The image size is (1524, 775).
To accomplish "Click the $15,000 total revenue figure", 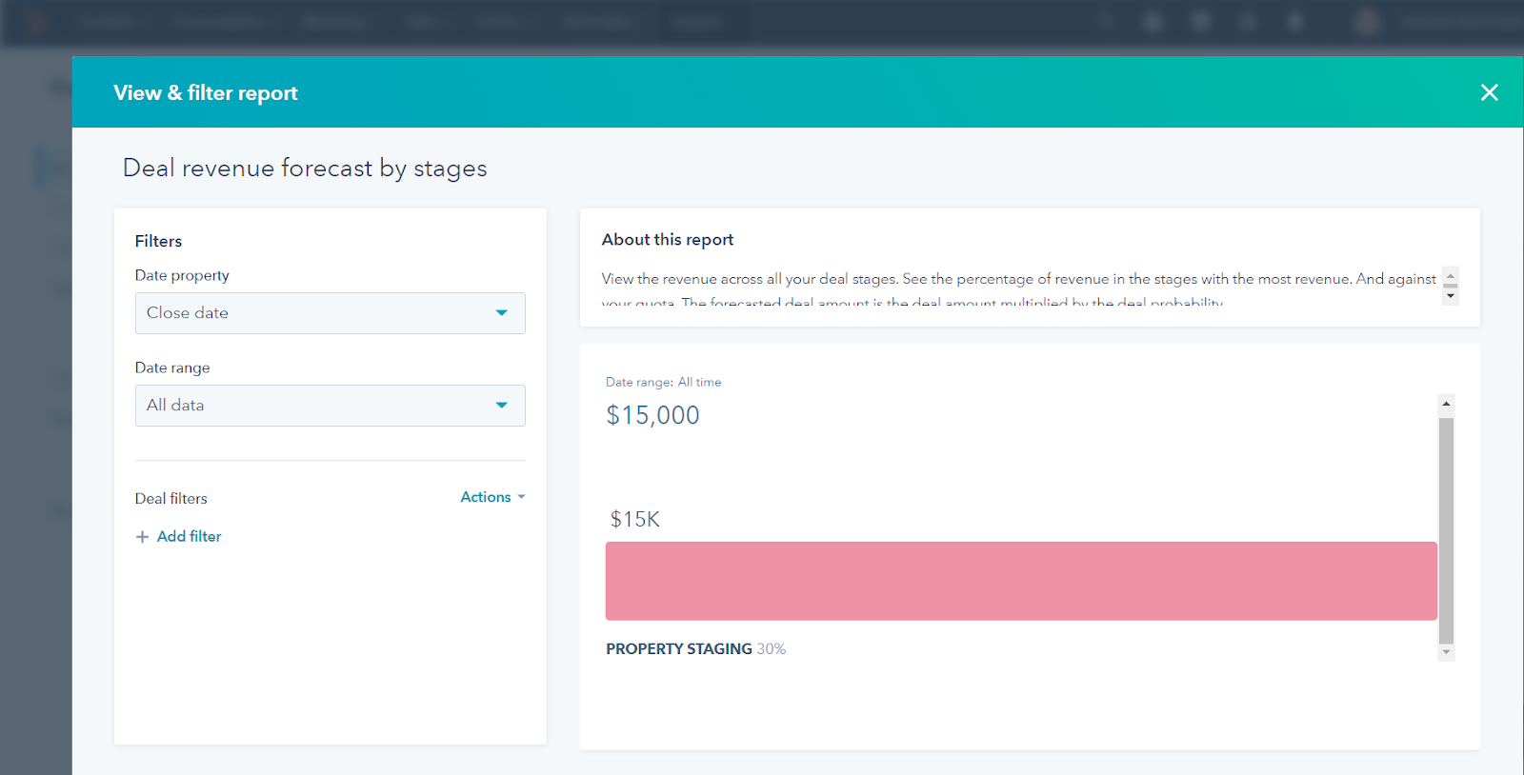I will point(653,415).
